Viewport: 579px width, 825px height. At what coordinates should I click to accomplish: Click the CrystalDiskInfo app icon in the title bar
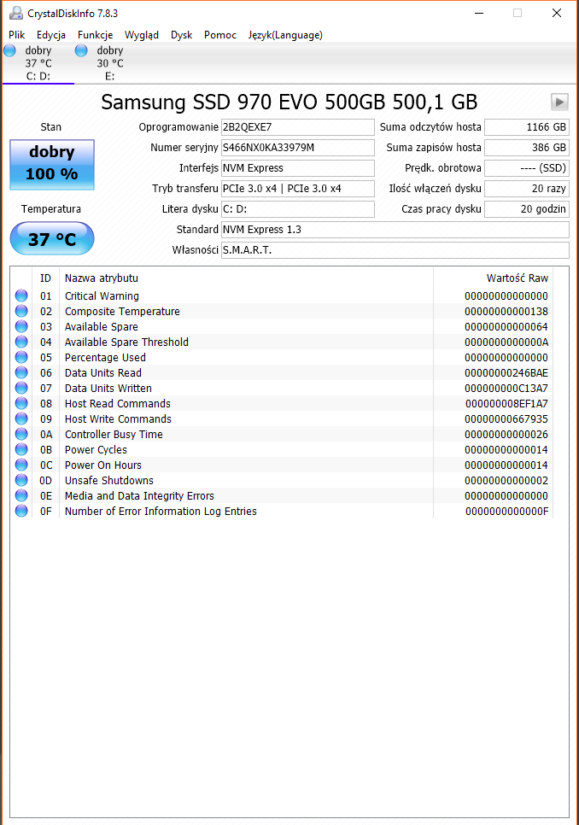tap(15, 13)
